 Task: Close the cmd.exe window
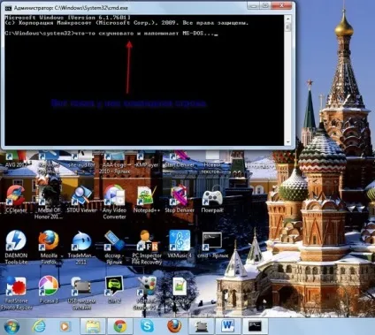(282, 5)
